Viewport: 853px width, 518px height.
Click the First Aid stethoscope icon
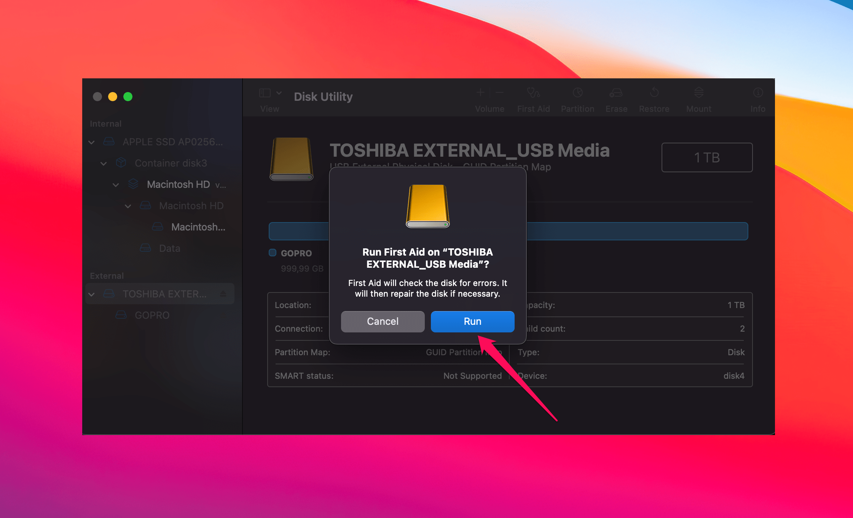tap(533, 92)
